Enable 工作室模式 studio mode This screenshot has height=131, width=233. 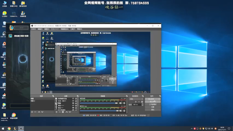[153, 105]
